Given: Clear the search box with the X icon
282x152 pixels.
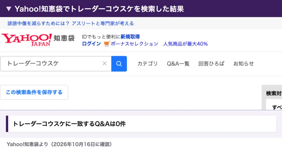Looking at the screenshot, I should point(104,63).
